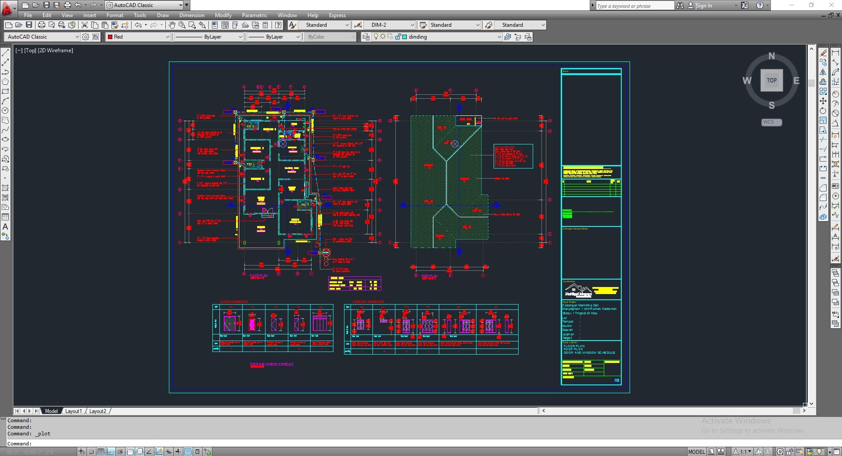This screenshot has width=842, height=456.
Task: Open the dinding layer dropdown list
Action: [499, 37]
